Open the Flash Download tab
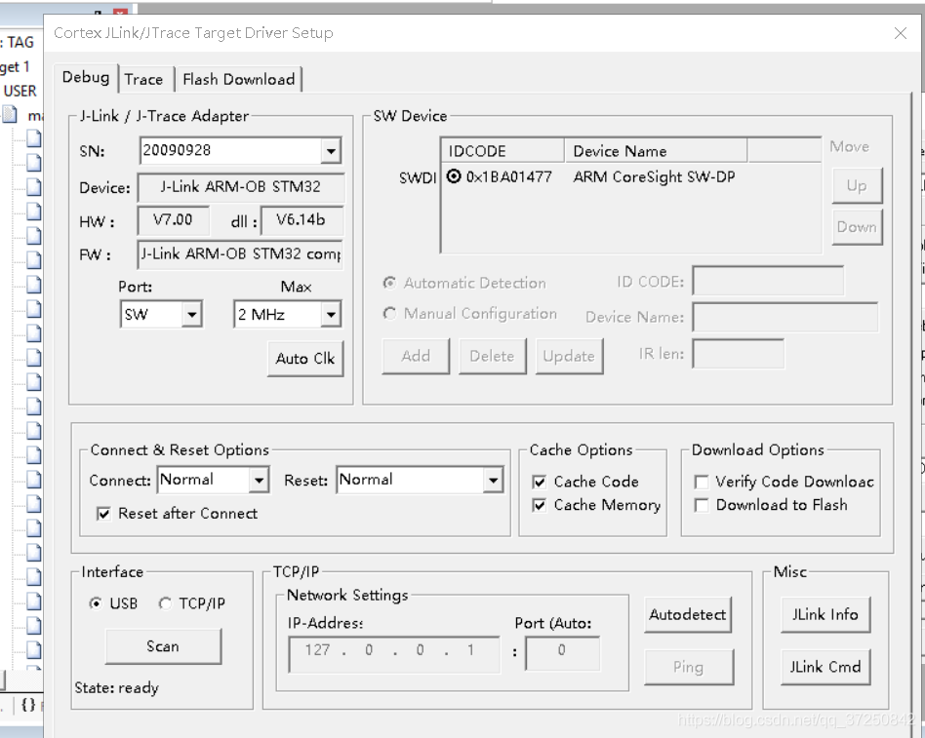Image resolution: width=925 pixels, height=738 pixels. (x=238, y=80)
